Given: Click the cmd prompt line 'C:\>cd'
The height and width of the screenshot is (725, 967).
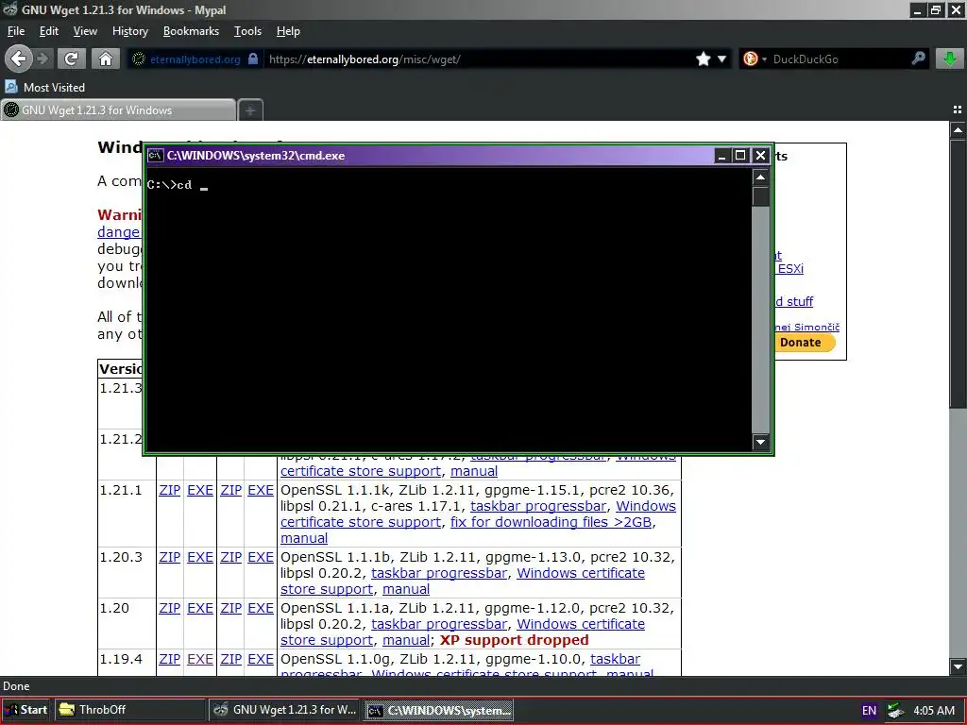Looking at the screenshot, I should (x=170, y=184).
